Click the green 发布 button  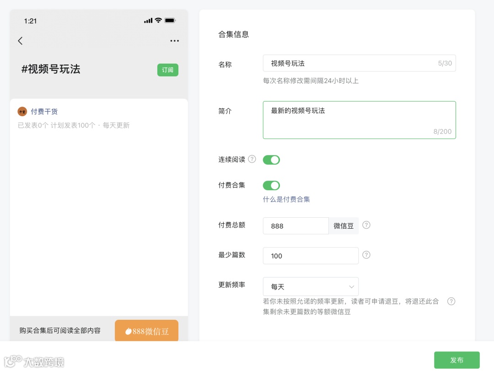point(457,360)
